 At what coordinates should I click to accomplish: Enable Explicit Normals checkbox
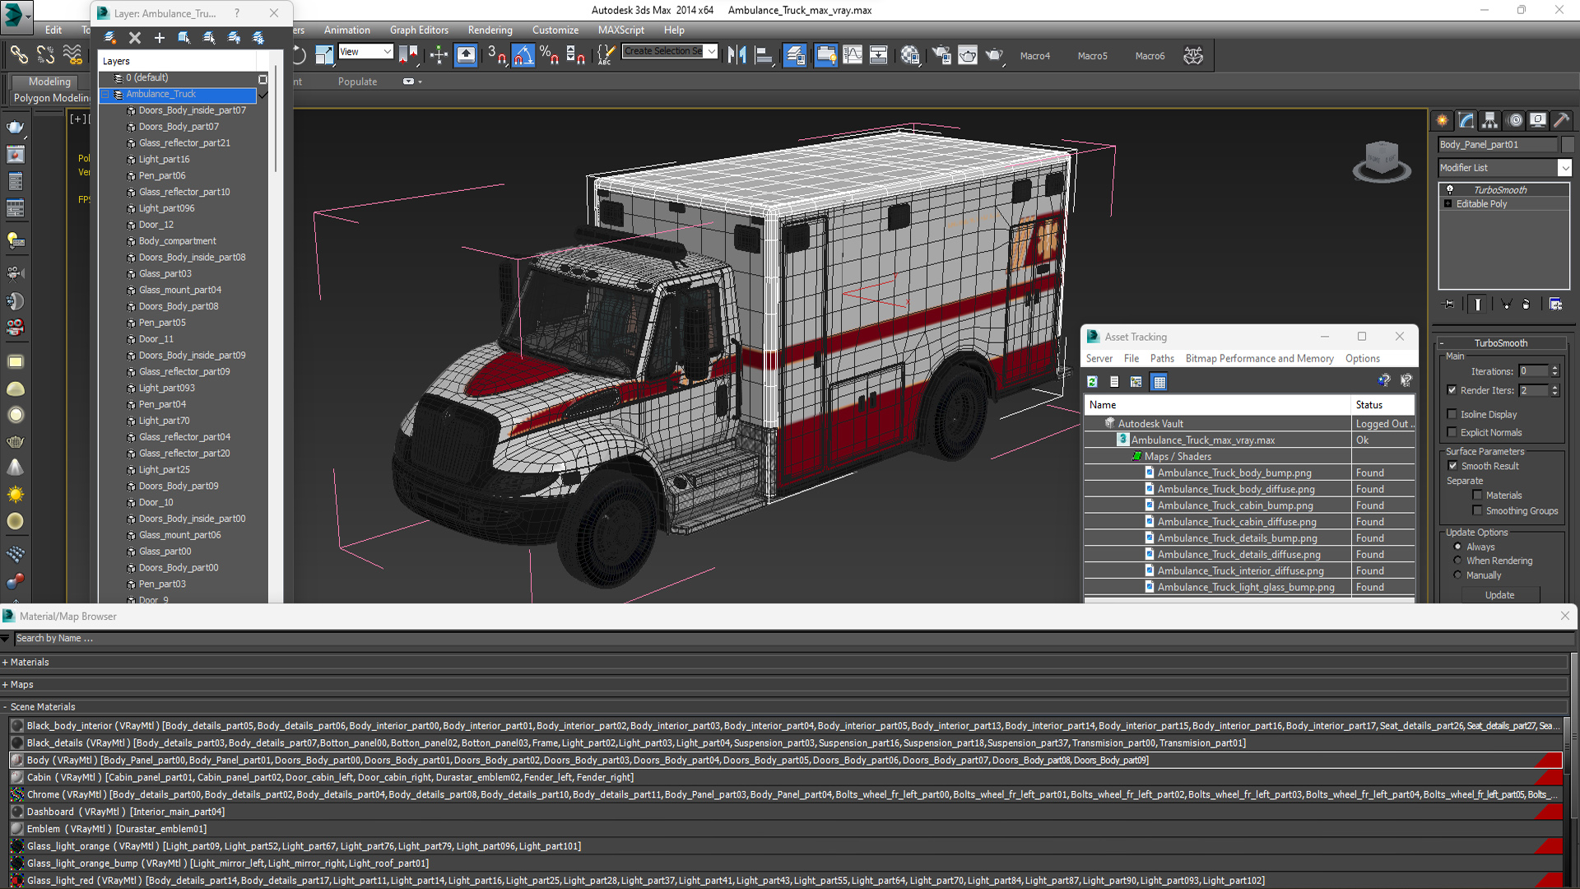(1452, 432)
